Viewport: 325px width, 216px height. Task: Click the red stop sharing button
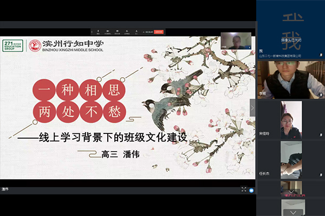[159, 32]
